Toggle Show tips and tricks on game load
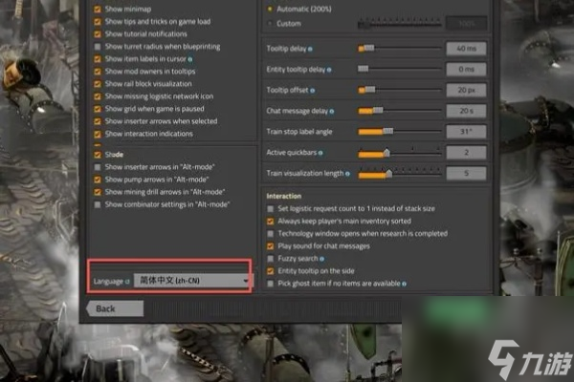This screenshot has width=574, height=382. tap(98, 22)
